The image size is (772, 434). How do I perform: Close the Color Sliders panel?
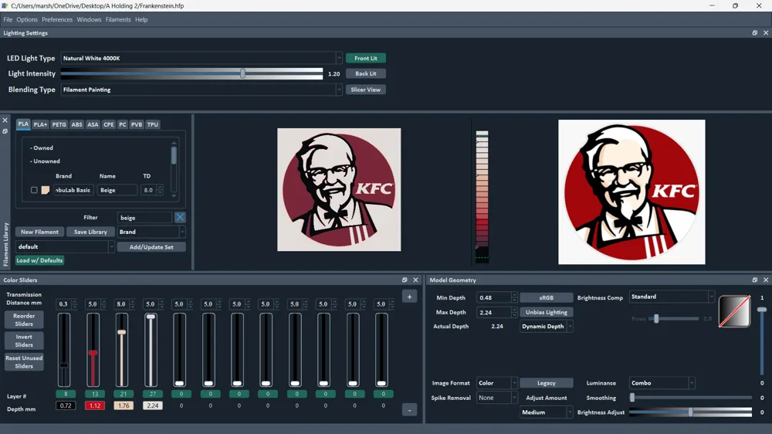tap(415, 280)
